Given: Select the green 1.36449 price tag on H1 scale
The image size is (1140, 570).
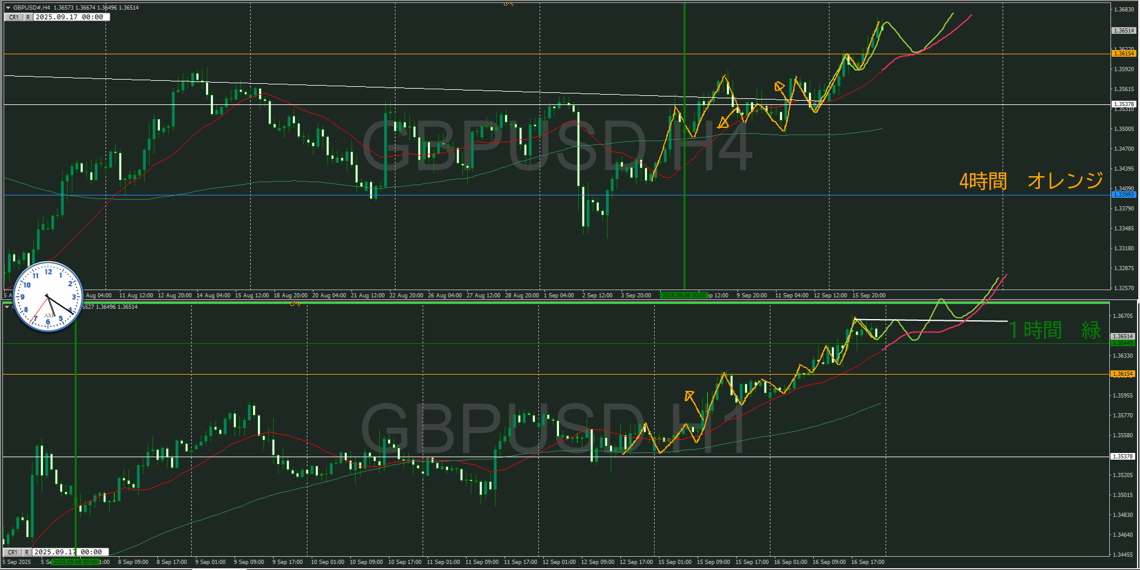Looking at the screenshot, I should pyautogui.click(x=1123, y=343).
